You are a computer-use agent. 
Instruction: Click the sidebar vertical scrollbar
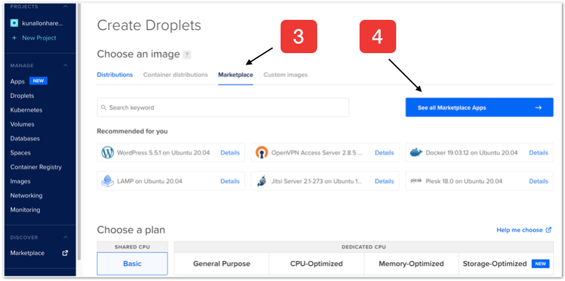coord(79,131)
